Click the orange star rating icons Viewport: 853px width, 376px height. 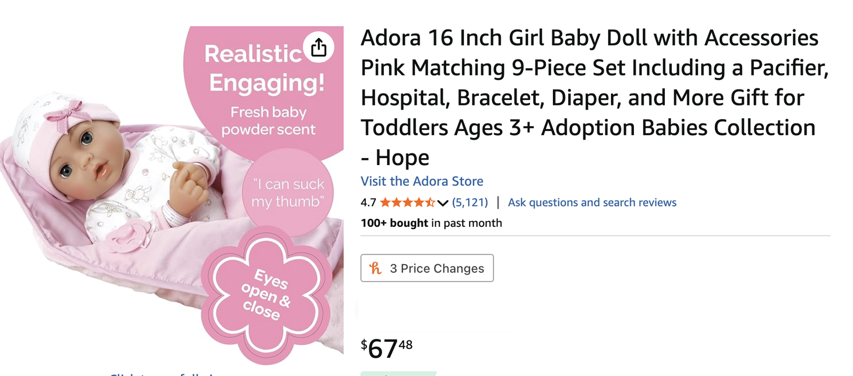pos(407,202)
